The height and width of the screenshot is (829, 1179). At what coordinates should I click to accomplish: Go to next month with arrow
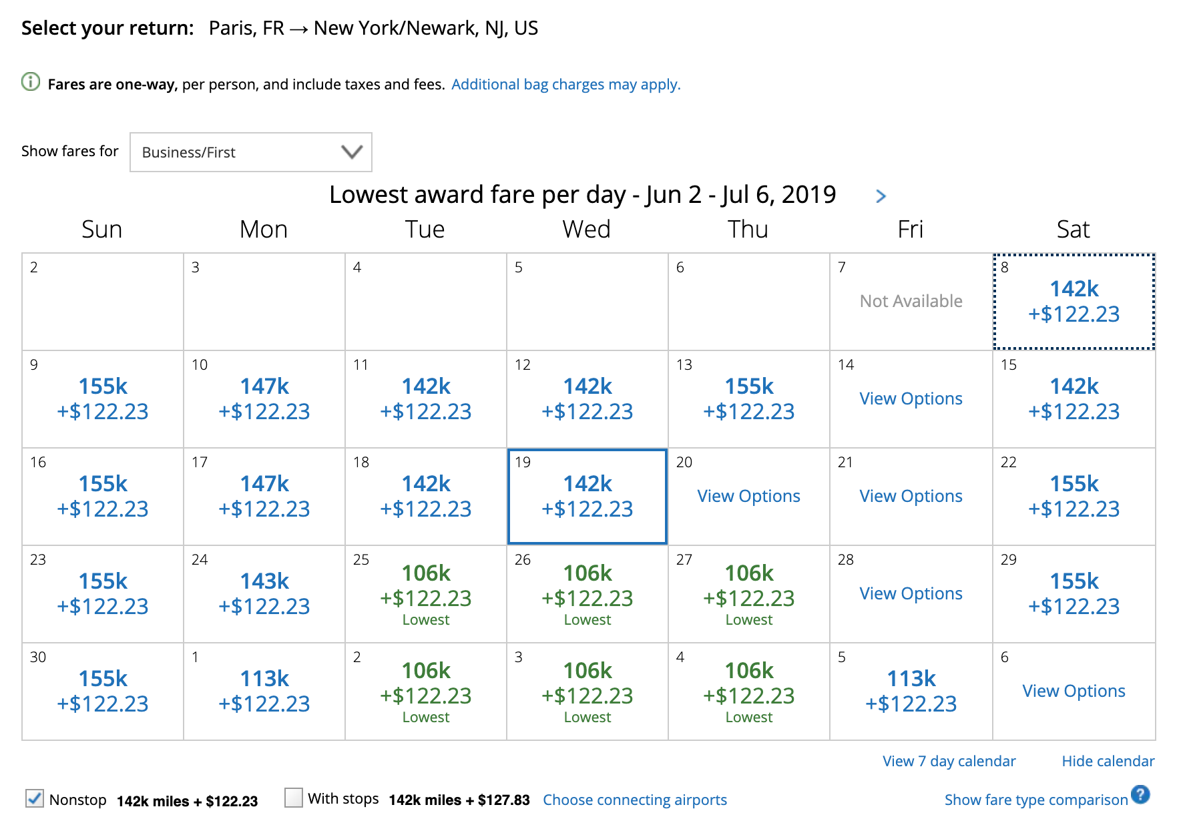[881, 196]
